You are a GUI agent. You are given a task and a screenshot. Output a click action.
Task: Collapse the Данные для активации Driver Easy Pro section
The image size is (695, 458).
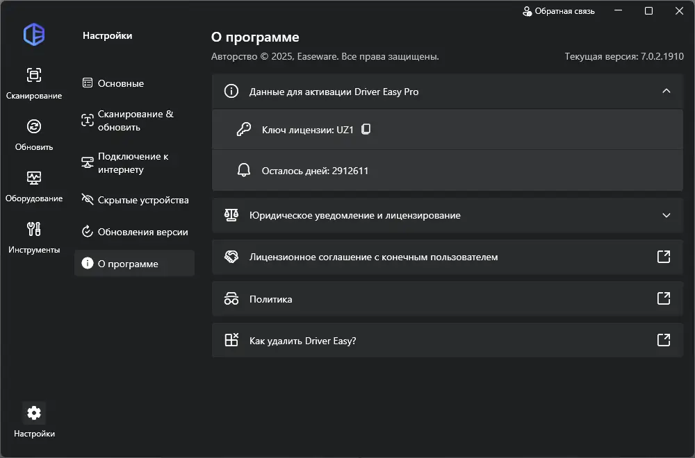(667, 91)
